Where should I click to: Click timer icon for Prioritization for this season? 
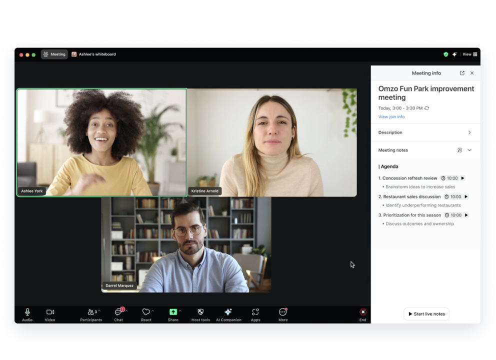[x=447, y=215]
